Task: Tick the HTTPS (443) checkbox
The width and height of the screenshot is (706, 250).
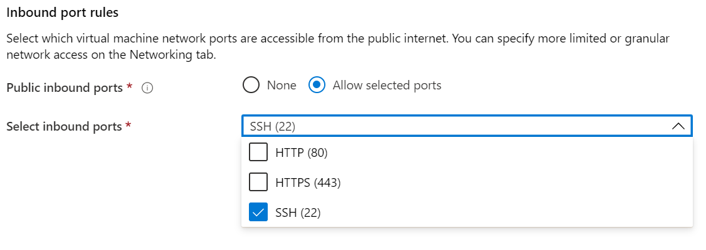Action: coord(258,182)
